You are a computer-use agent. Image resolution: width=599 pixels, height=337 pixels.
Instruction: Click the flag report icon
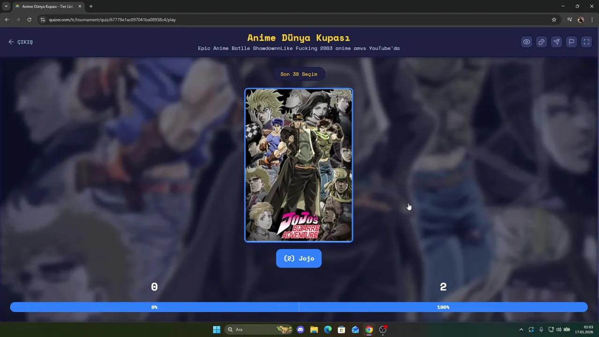tap(571, 42)
